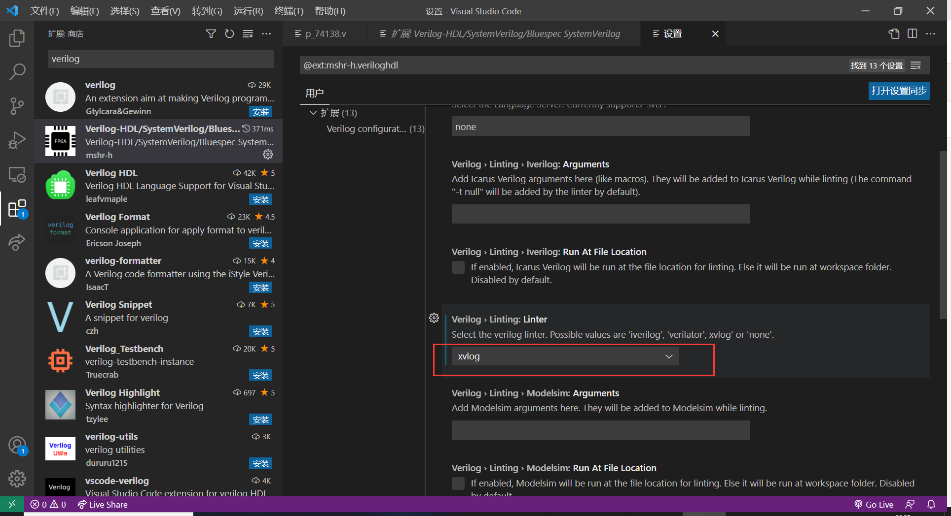Image resolution: width=951 pixels, height=516 pixels.
Task: Open the Explorer view in activity bar
Action: (x=17, y=38)
